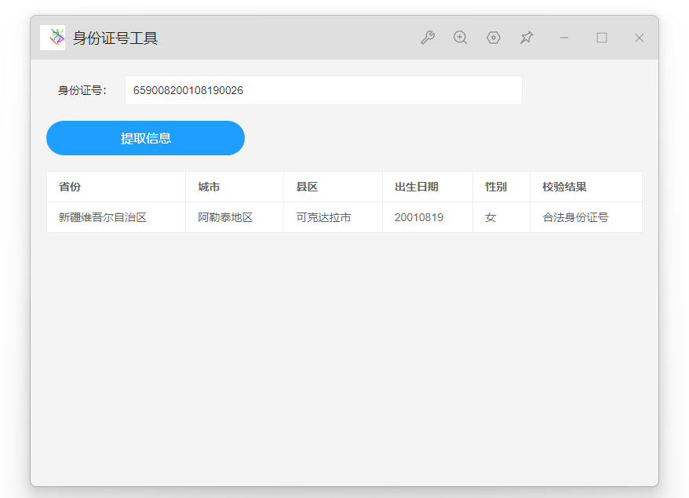
Task: Click the 身份证号: field label
Action: pyautogui.click(x=82, y=90)
